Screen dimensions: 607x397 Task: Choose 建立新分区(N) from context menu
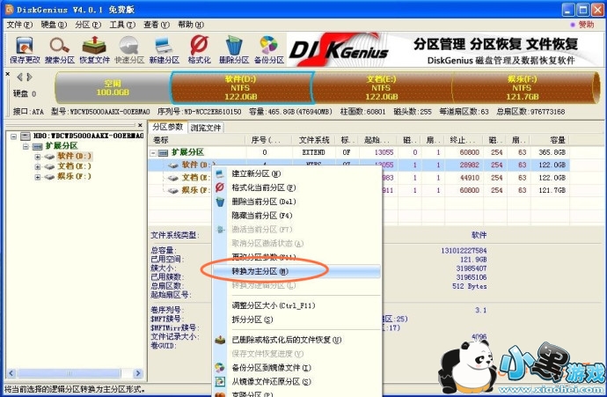point(297,173)
